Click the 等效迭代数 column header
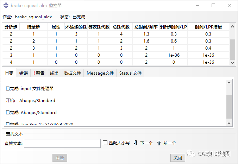The width and height of the screenshot is (238, 164). click(99, 27)
